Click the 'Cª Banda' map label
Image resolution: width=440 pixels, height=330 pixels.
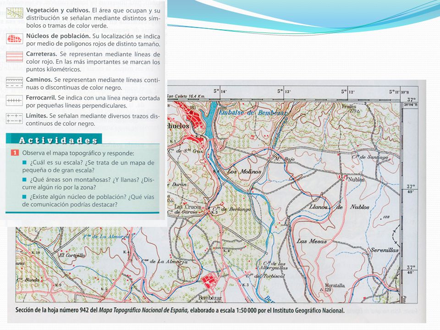click(28, 280)
